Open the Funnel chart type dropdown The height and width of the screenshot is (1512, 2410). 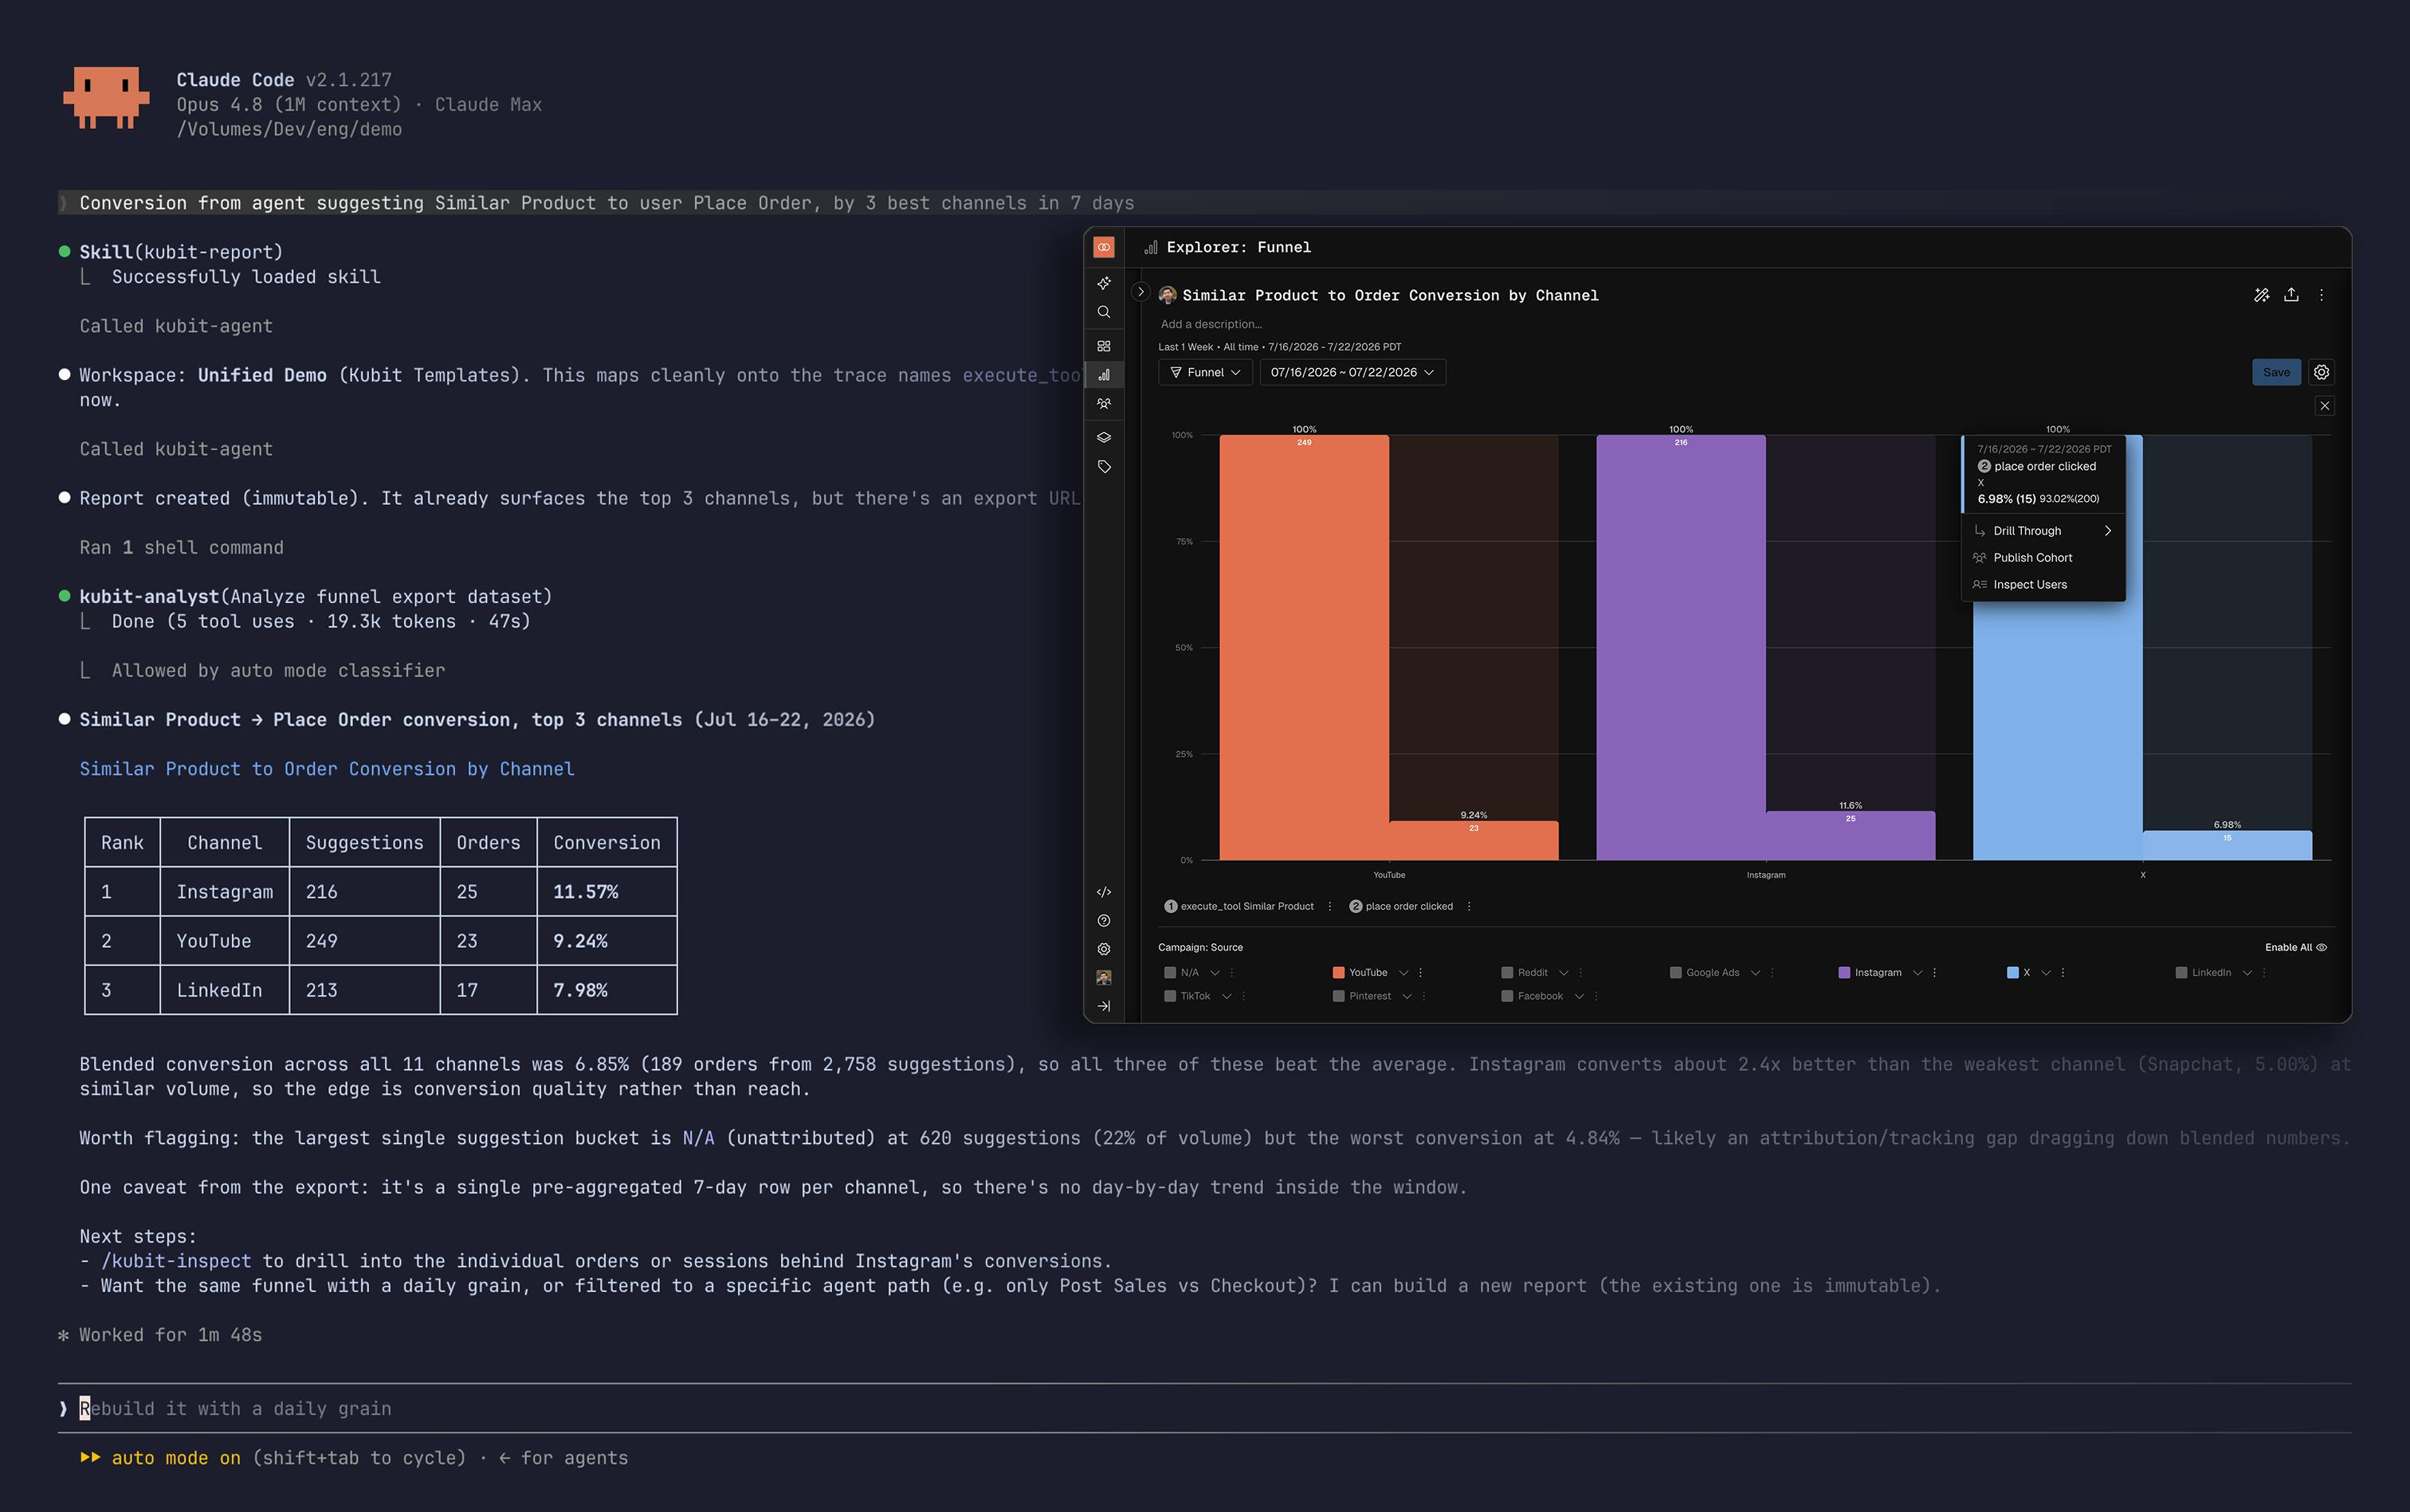pos(1206,372)
